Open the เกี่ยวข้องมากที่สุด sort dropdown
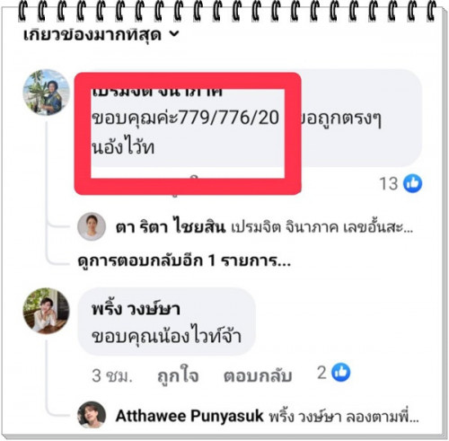The width and height of the screenshot is (449, 441). [x=101, y=35]
